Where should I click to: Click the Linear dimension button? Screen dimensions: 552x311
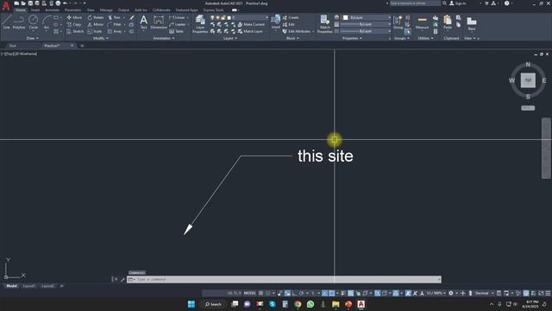[x=177, y=17]
